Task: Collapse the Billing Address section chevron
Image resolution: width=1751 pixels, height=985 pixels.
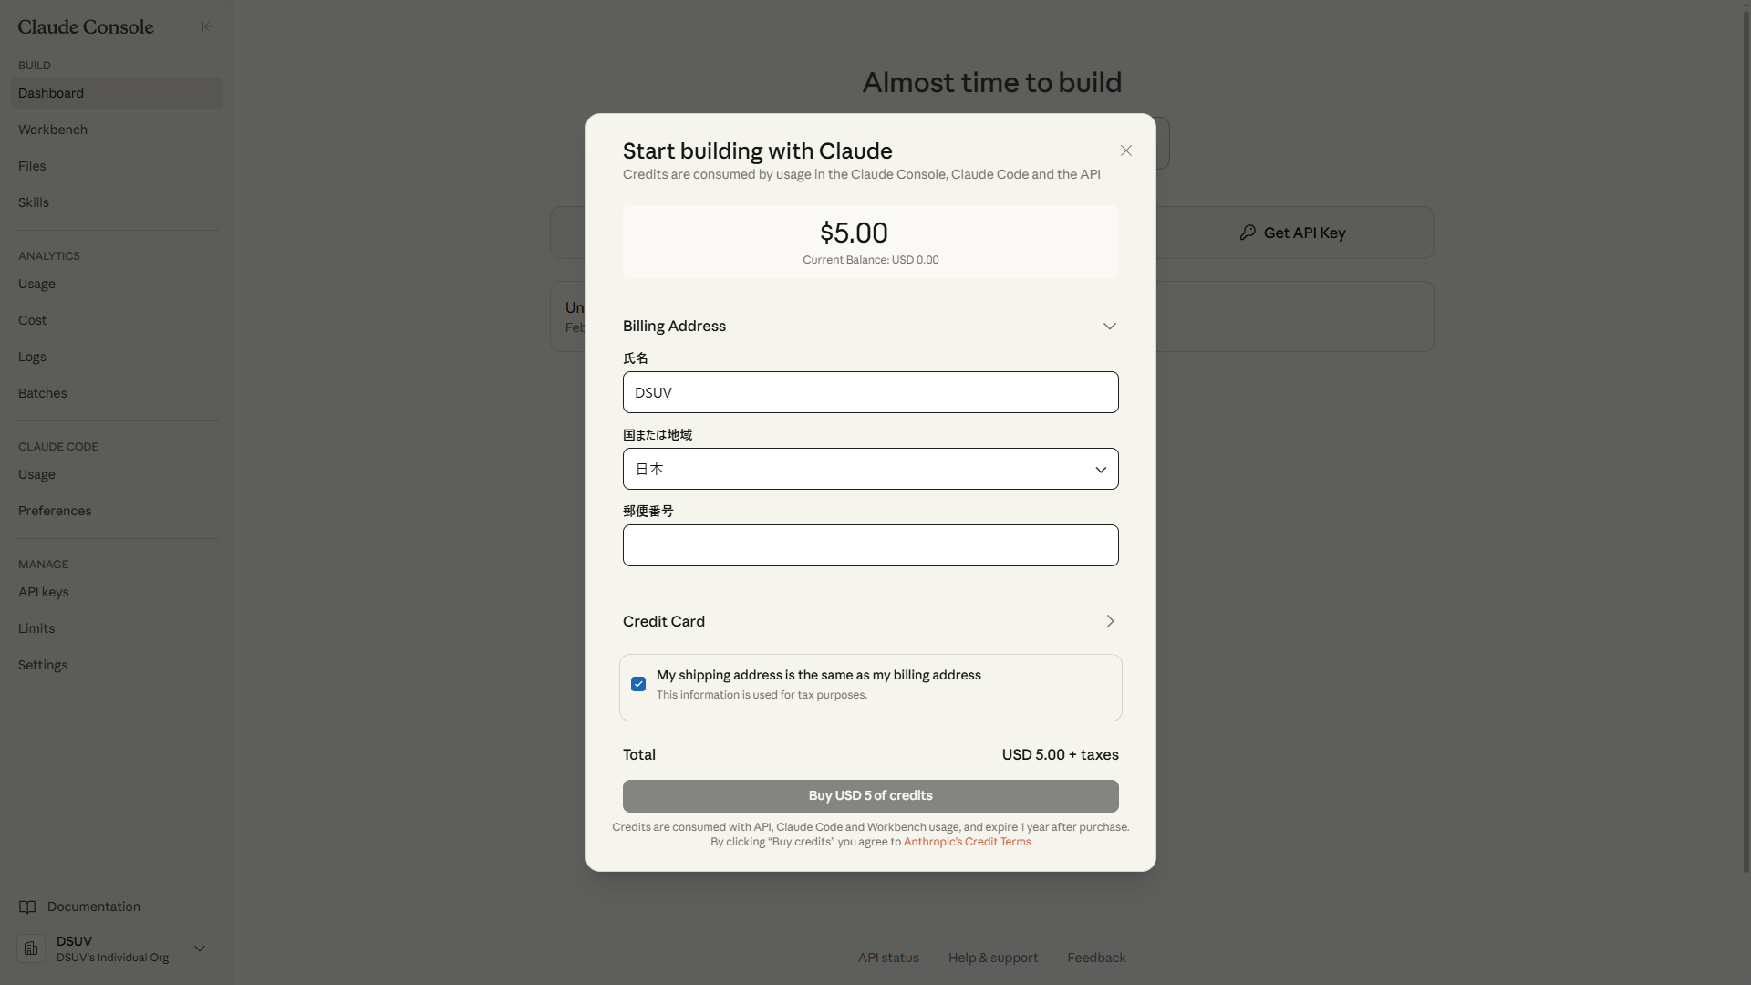Action: point(1109,326)
